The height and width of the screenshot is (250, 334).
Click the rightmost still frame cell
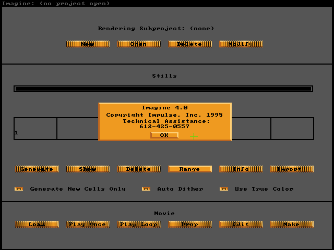[292, 129]
